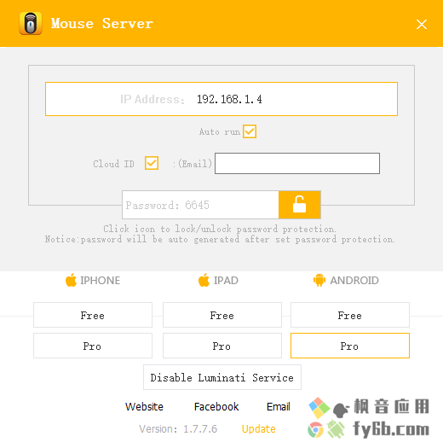Open the Android Pro download
The height and width of the screenshot is (448, 443).
pyautogui.click(x=350, y=346)
